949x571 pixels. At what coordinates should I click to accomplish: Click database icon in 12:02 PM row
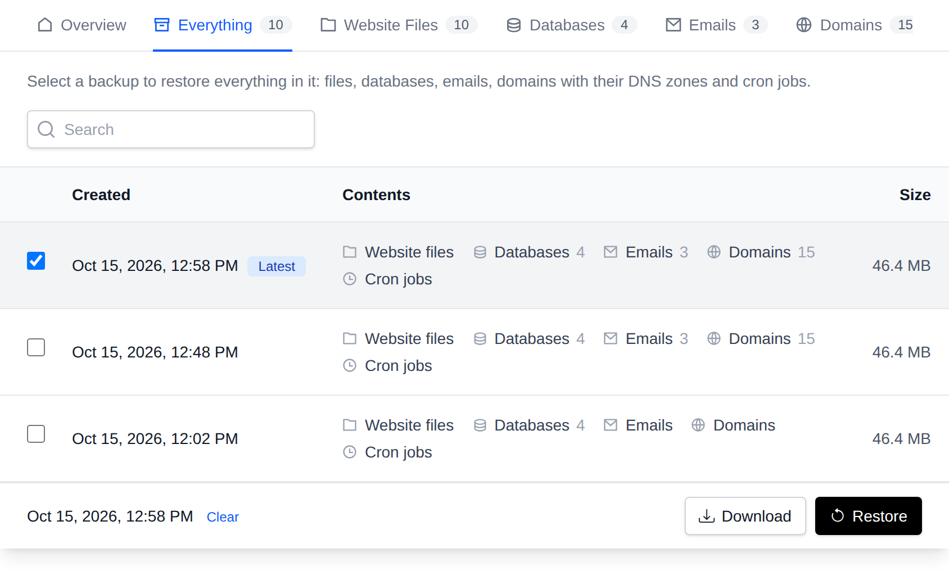pyautogui.click(x=480, y=425)
